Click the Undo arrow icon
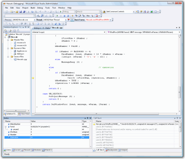Screen dimensions: 185x159 tap(40, 12)
